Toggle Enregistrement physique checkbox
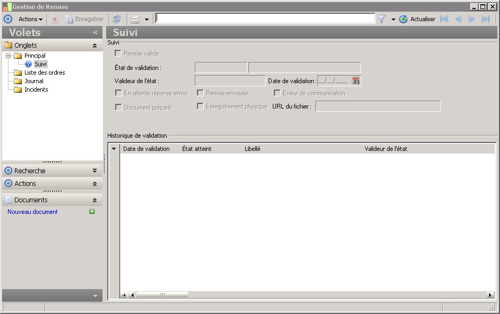The height and width of the screenshot is (314, 500). point(200,106)
